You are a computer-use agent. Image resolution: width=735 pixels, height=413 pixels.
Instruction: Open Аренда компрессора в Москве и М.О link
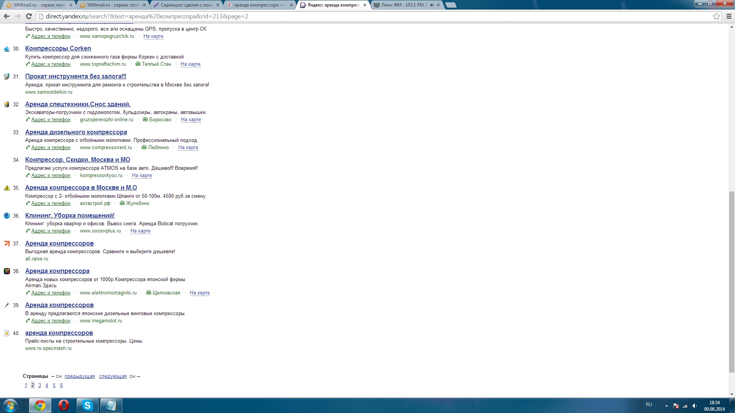click(81, 187)
